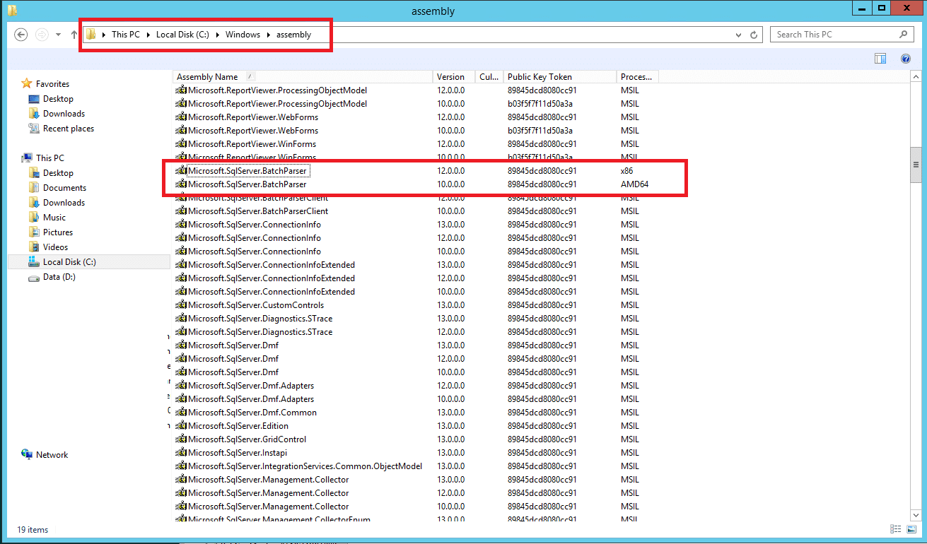
Task: Open Music folder in sidebar
Action: 54,218
